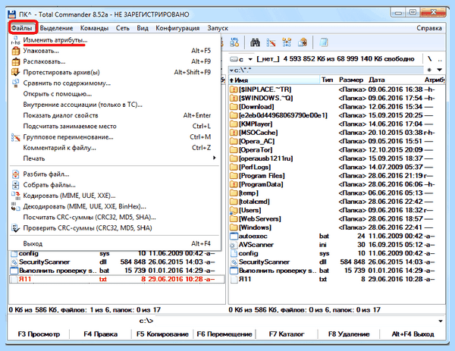Screen dimensions: 455x351
Task: Open right panel path history arrow
Action: pos(440,70)
